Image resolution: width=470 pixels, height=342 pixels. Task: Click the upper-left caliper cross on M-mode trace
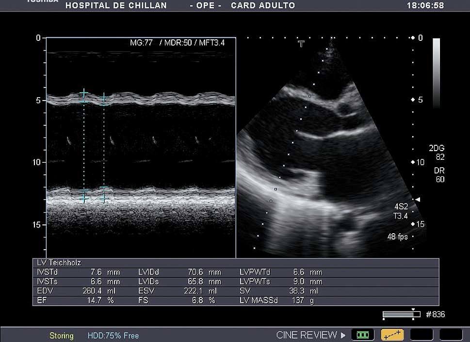pyautogui.click(x=84, y=93)
